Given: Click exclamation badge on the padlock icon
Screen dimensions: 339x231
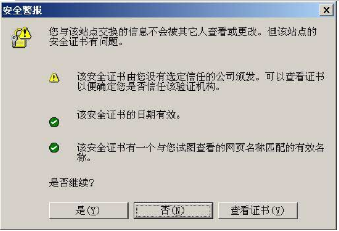Looking at the screenshot, I should (26, 33).
